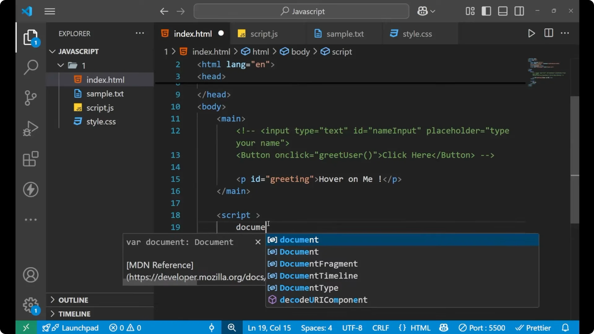Open the Source Control view
Image resolution: width=594 pixels, height=334 pixels.
30,98
